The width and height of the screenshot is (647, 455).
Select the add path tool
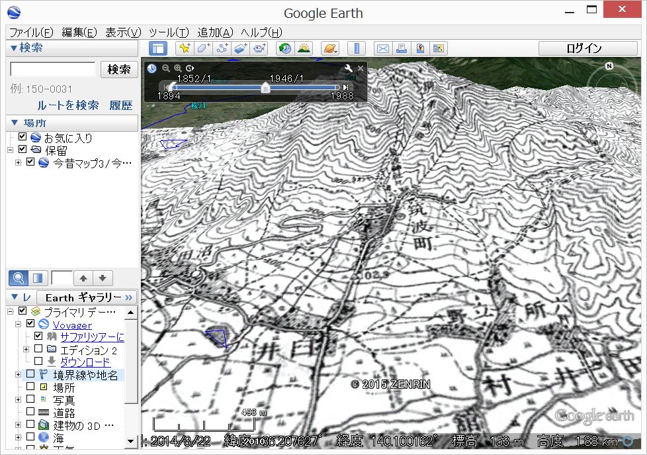222,49
